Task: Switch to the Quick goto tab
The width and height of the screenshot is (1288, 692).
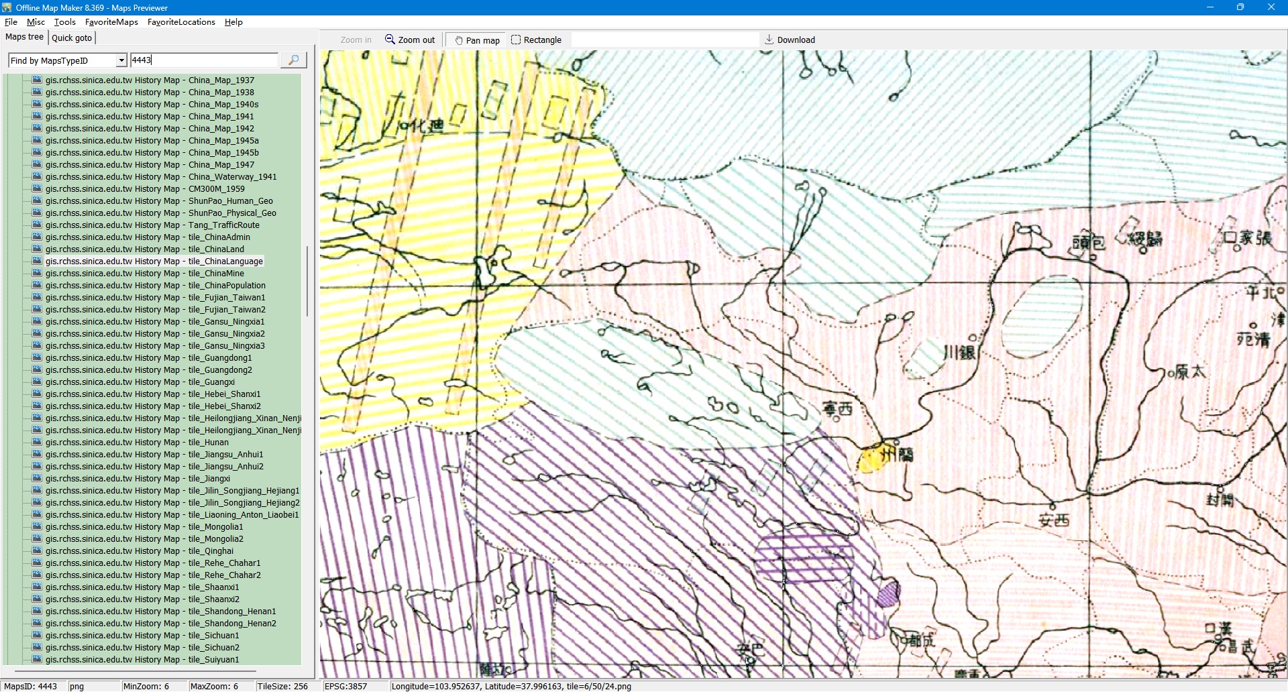Action: 72,38
